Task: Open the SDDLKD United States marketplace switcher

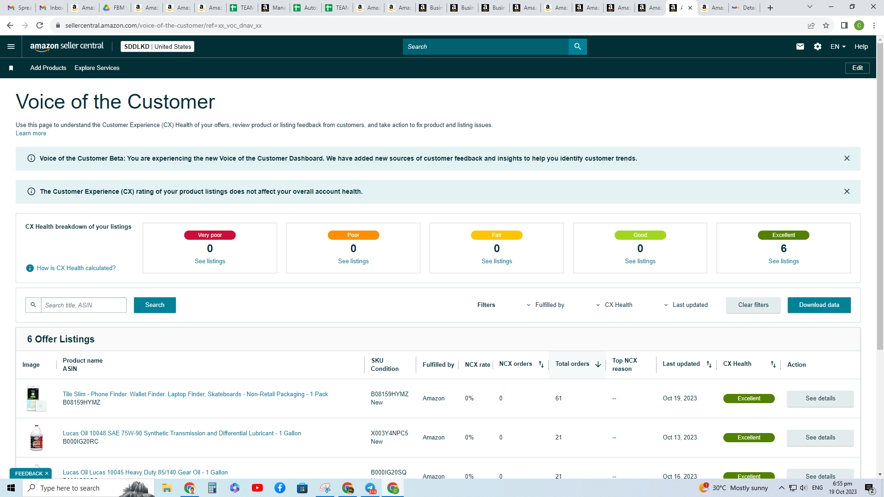Action: click(x=157, y=46)
